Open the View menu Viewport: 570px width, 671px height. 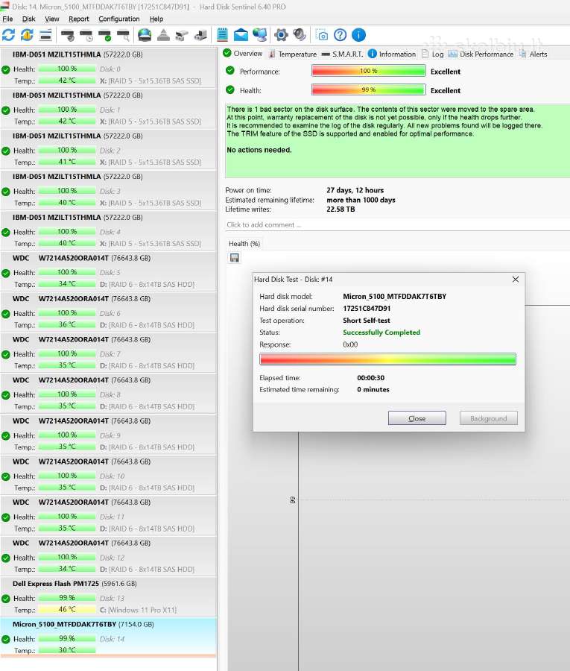pos(51,19)
